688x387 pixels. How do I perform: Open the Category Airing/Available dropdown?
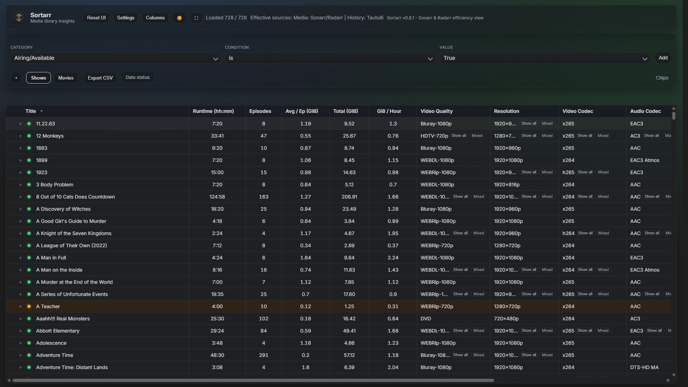point(115,58)
